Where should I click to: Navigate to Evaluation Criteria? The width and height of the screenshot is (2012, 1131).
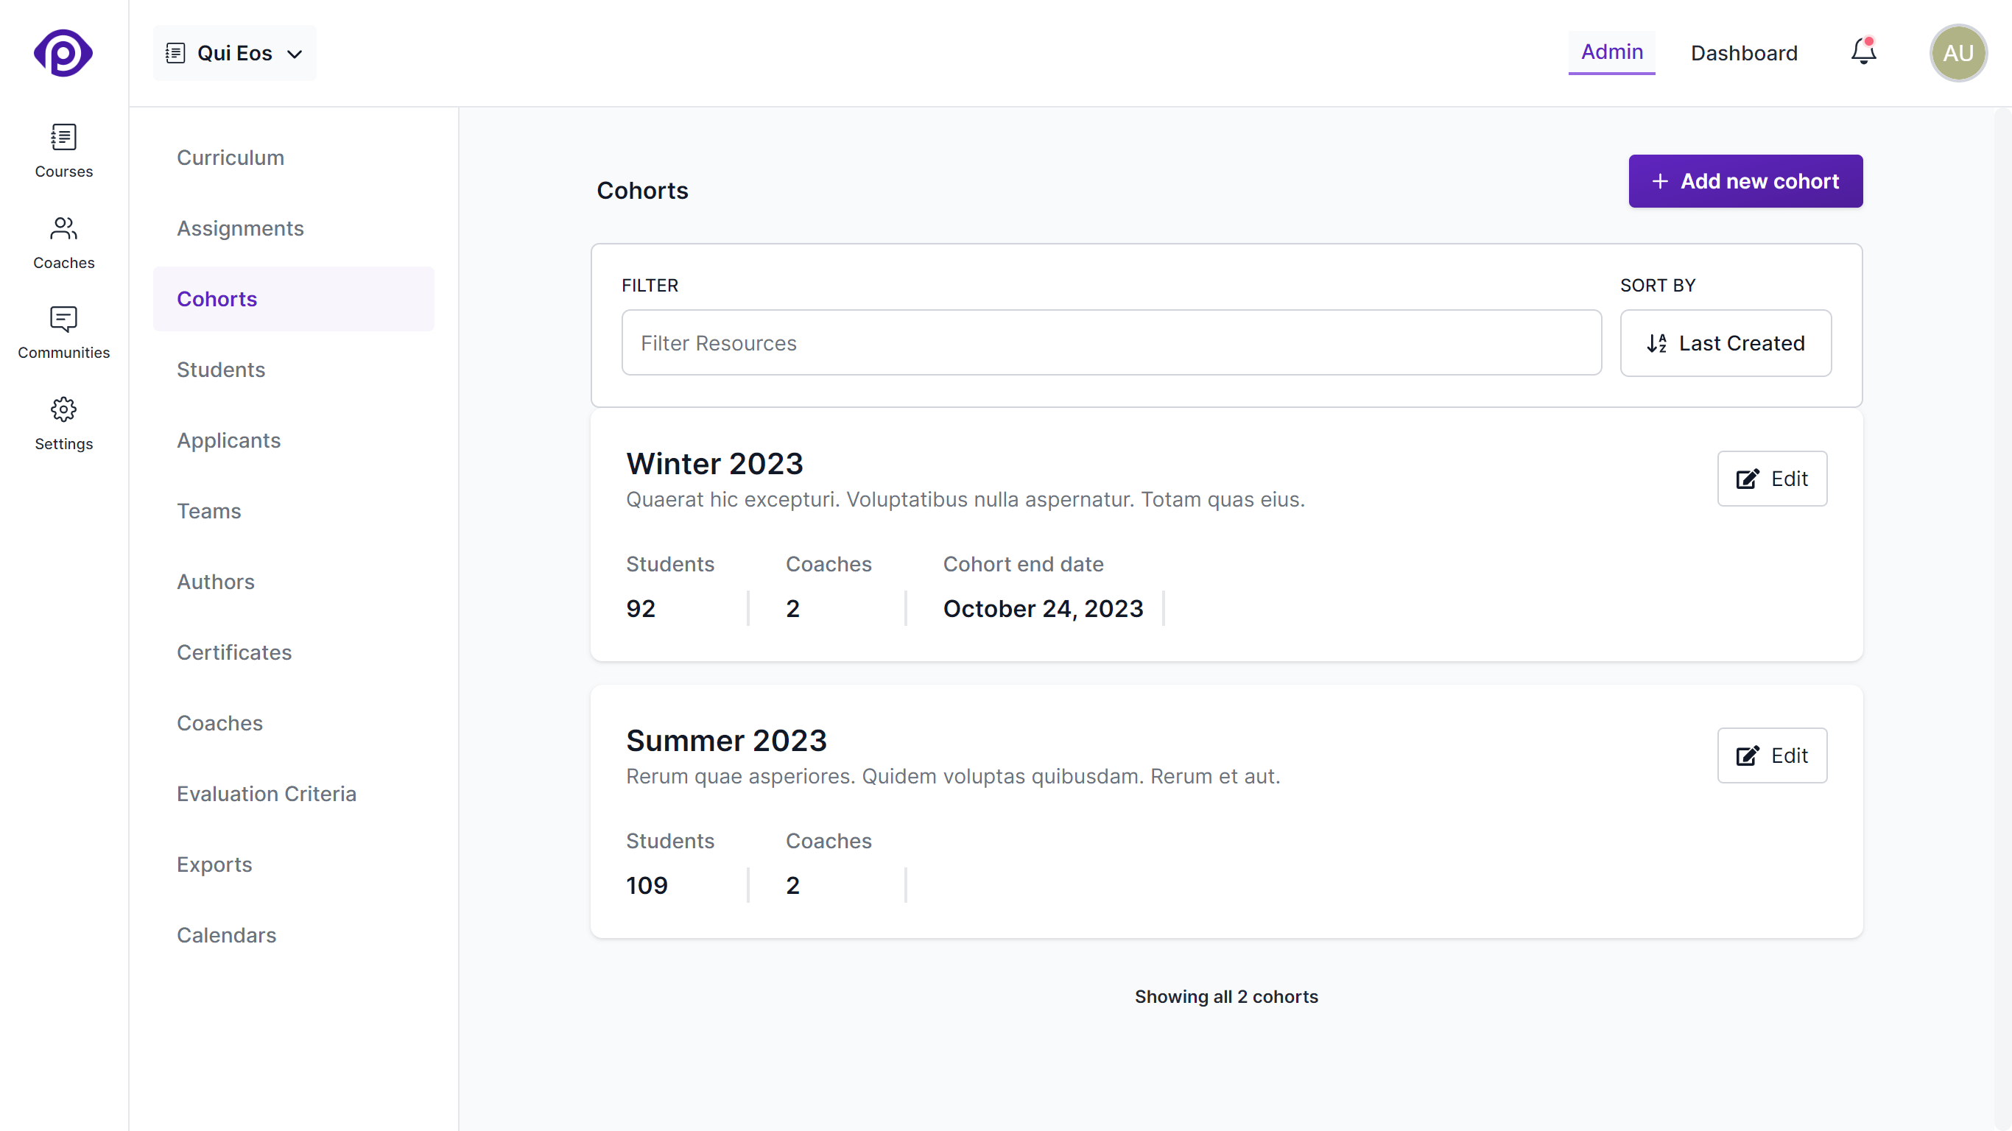[267, 794]
